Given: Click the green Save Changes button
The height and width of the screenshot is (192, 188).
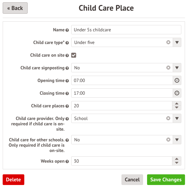Looking at the screenshot, I should pos(166,180).
